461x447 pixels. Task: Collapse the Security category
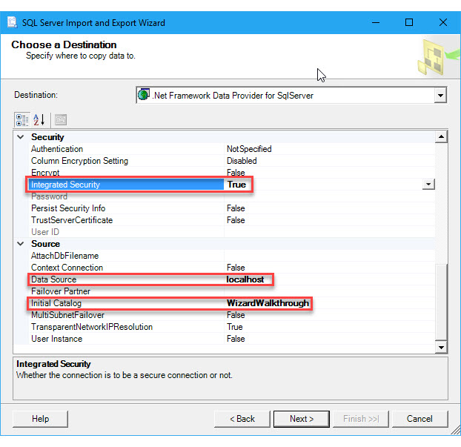[21, 137]
